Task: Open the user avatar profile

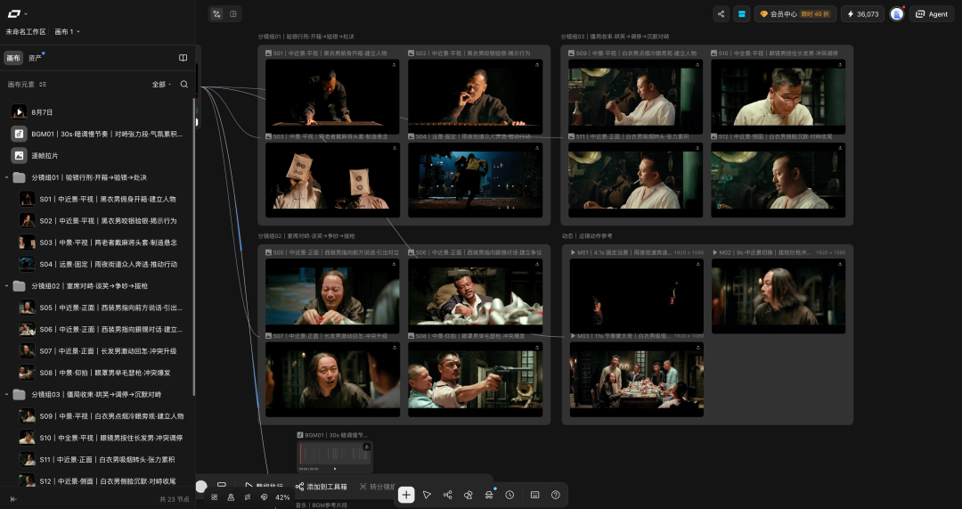Action: pyautogui.click(x=897, y=13)
